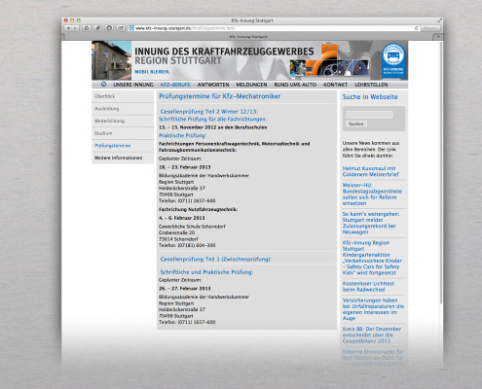482x389 pixels.
Task: Open news Versicherungen haben bei Unfallreparaturen link
Action: pos(373,309)
